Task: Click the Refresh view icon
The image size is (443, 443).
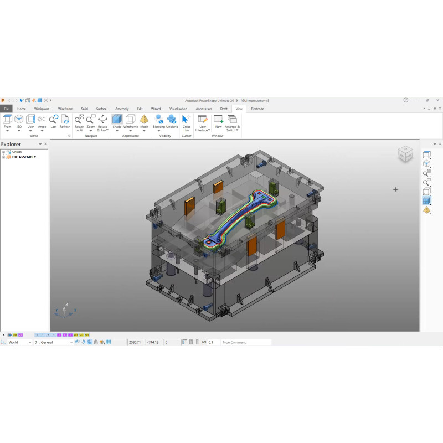Action: click(x=65, y=120)
